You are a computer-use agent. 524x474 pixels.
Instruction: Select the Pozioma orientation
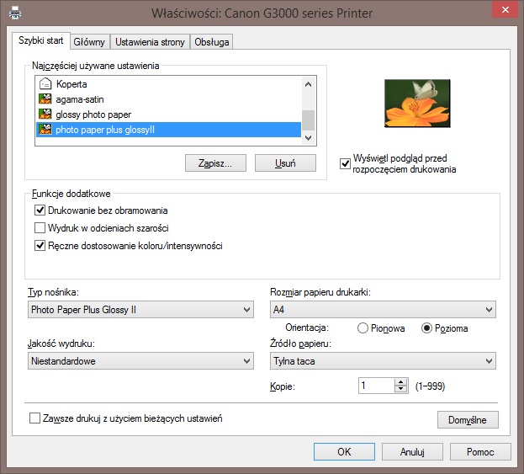426,328
